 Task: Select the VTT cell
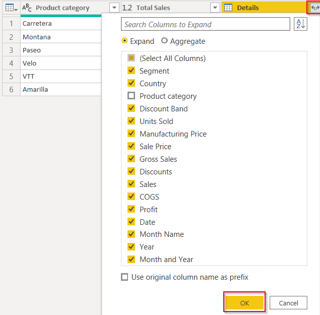[x=61, y=76]
